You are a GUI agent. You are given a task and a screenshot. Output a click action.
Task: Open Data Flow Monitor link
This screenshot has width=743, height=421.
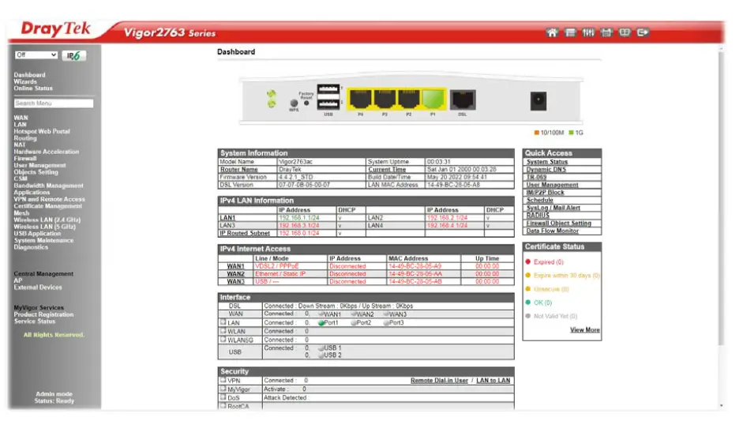(552, 231)
